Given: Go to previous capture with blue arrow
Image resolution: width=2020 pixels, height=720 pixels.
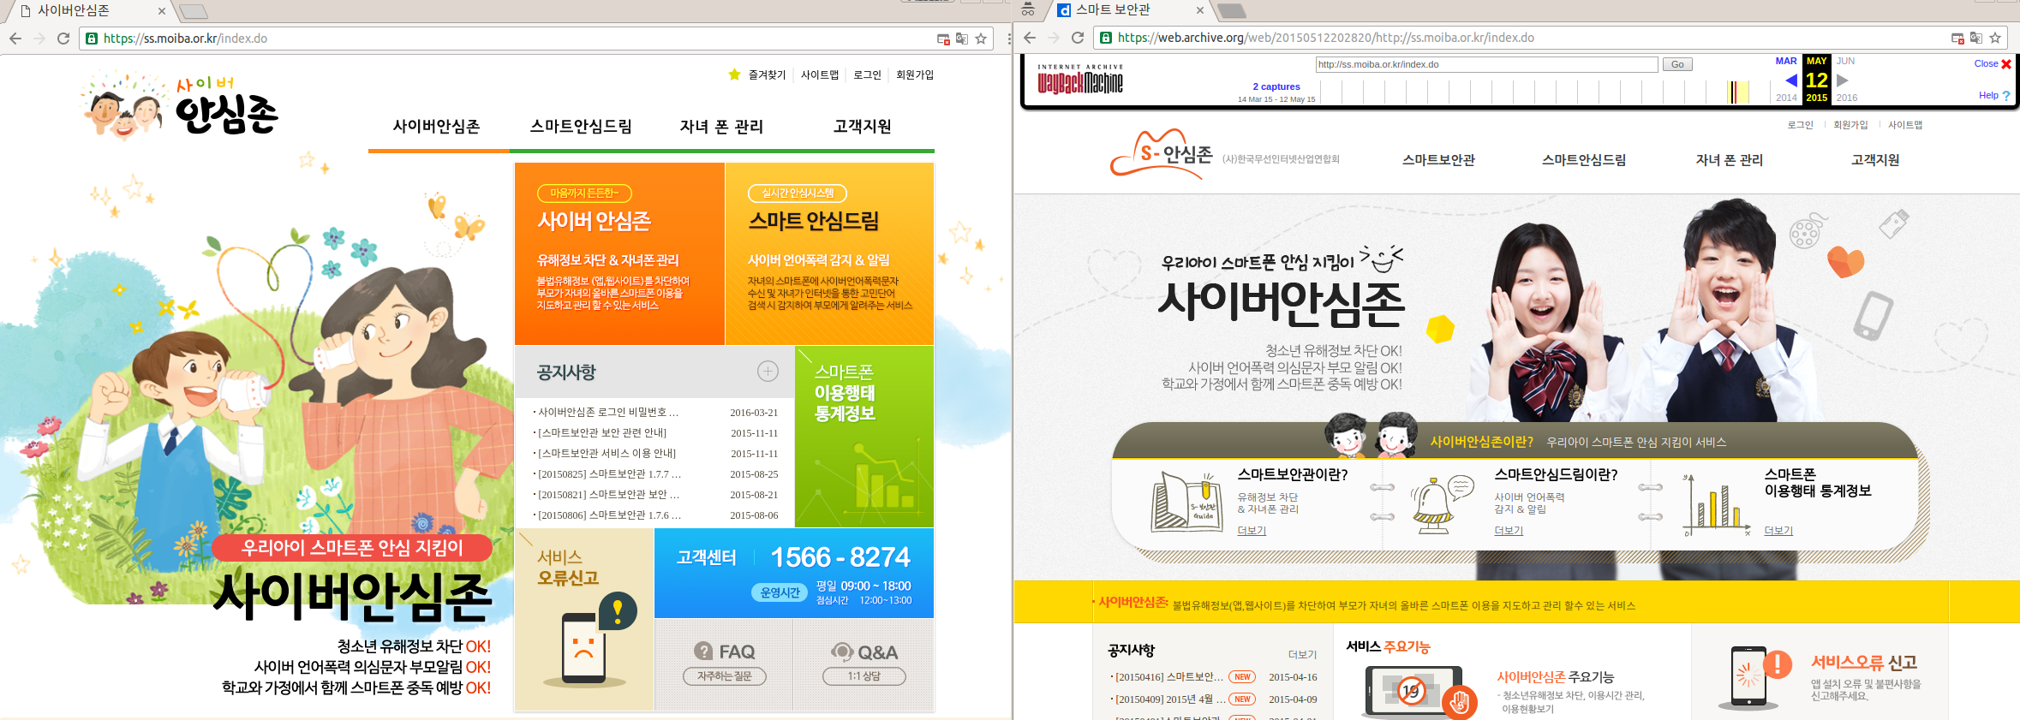Looking at the screenshot, I should click(1790, 80).
